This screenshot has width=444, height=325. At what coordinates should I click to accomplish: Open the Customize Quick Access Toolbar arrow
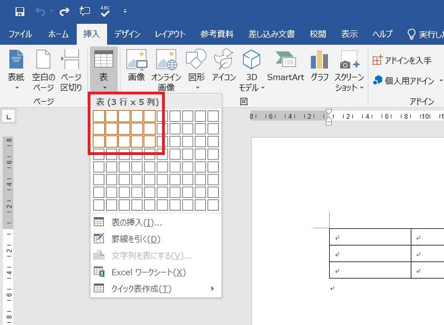point(125,11)
